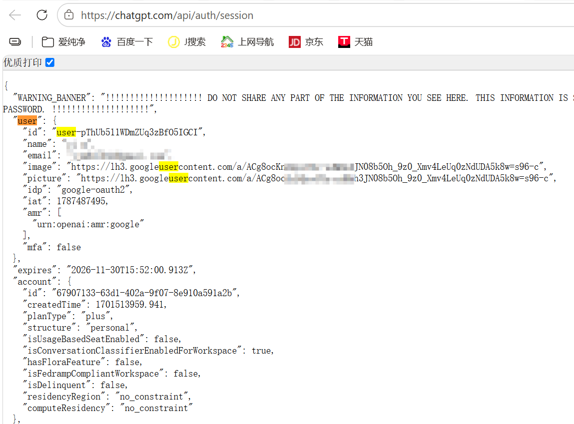Screen dimensions: 574x424
Task: Click the computeResidency no_constraint line
Action: click(108, 409)
